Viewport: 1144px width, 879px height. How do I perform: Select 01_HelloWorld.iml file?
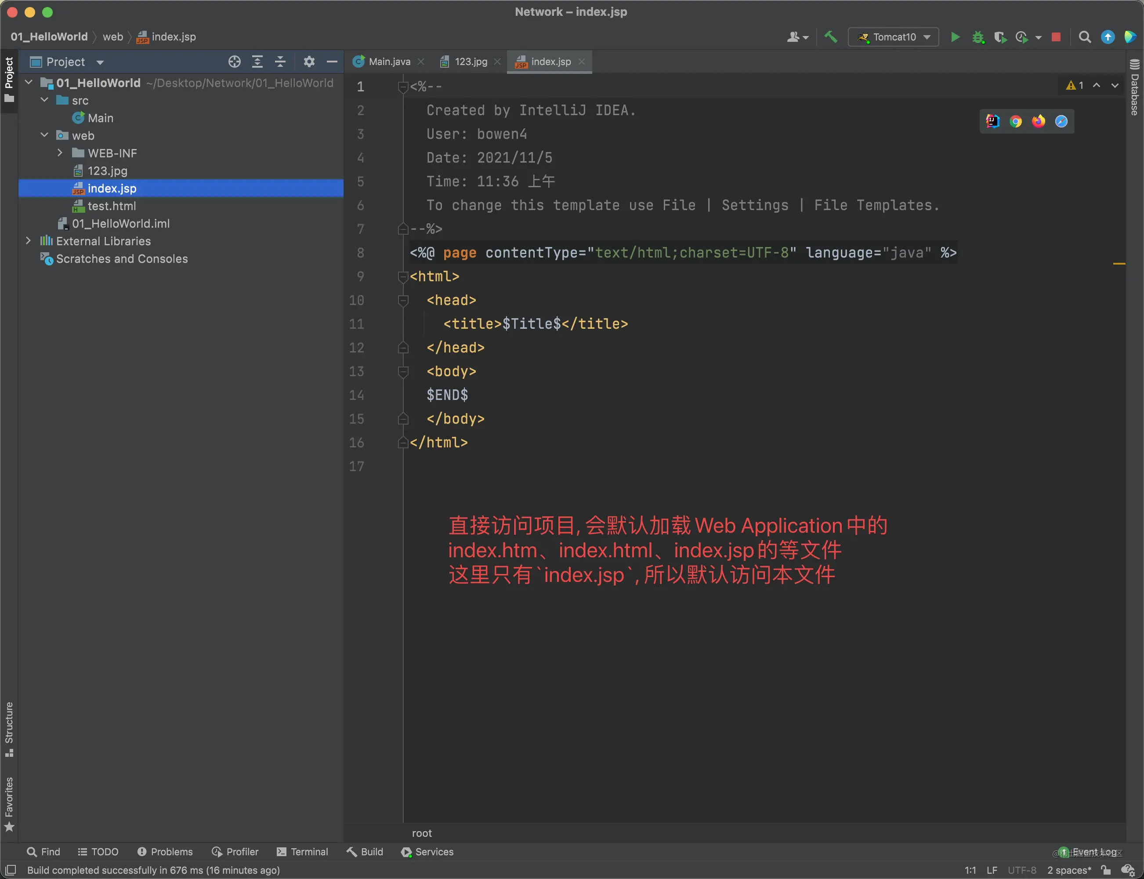pos(120,223)
